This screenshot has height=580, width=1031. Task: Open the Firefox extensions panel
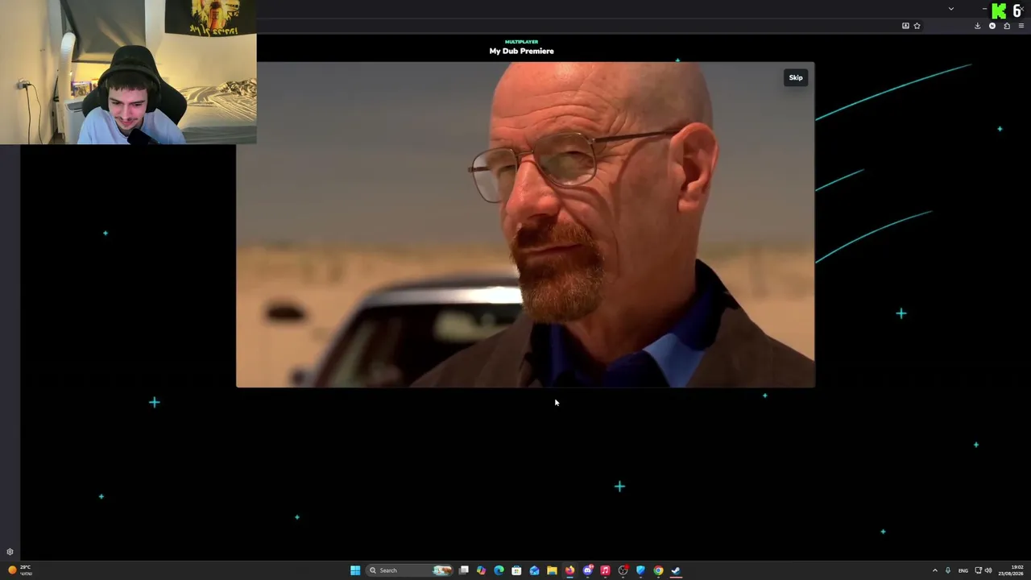1007,26
